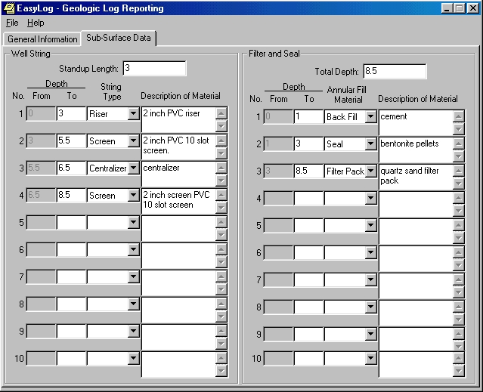Open Well String row 2 Screen dropdown

[133, 140]
